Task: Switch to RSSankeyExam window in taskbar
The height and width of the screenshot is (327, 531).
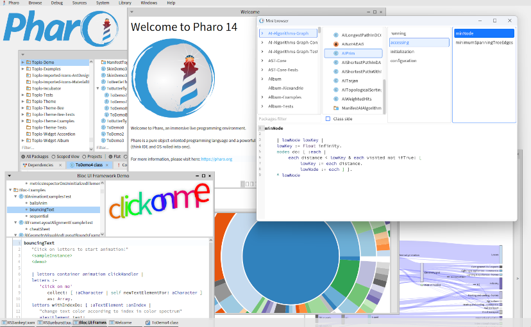Action: 19,323
